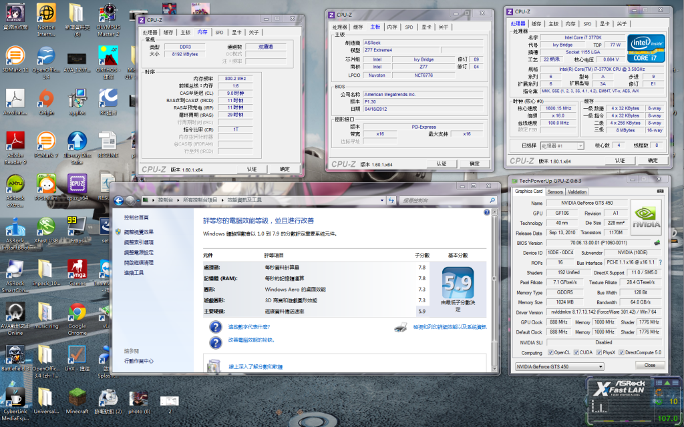Click the 這些數字代表什麼? help link
Image resolution: width=684 pixels, height=427 pixels.
tap(249, 327)
